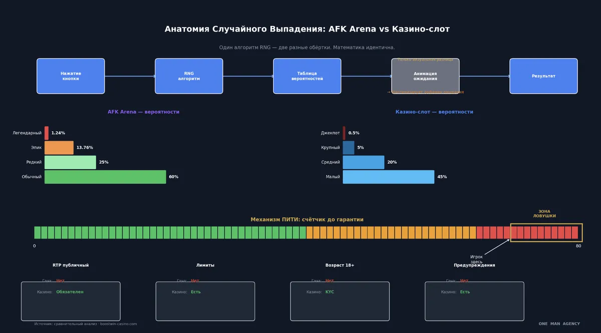Select the green Обычный 60% bar
Screen dimensions: 601x333
[x=105, y=177]
